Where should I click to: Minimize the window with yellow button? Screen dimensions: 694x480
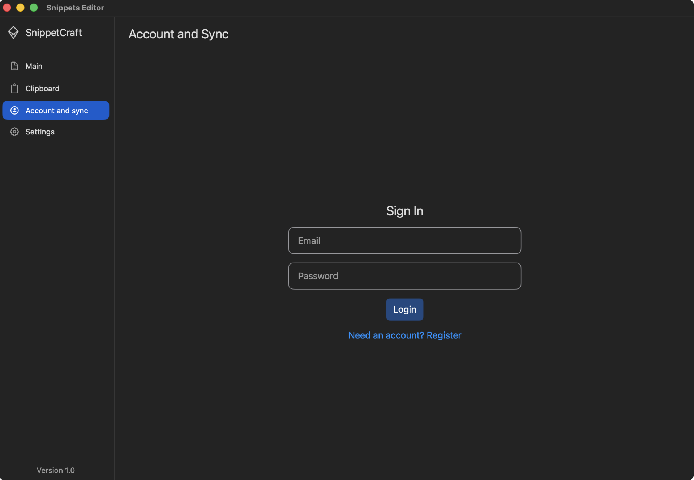click(x=20, y=8)
